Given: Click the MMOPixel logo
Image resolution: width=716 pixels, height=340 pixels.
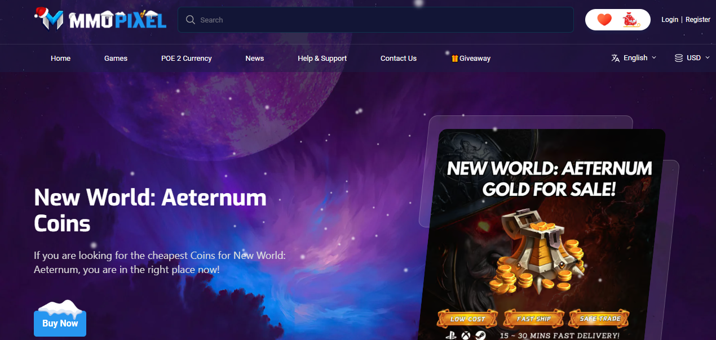Looking at the screenshot, I should [100, 20].
